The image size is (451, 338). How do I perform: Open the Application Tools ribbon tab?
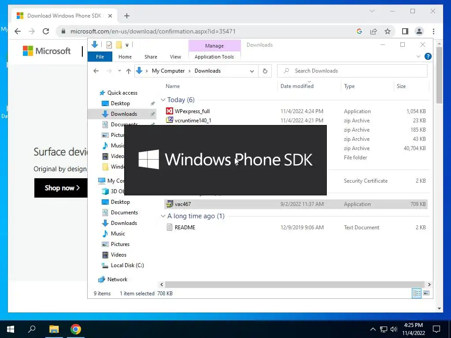[x=214, y=57]
